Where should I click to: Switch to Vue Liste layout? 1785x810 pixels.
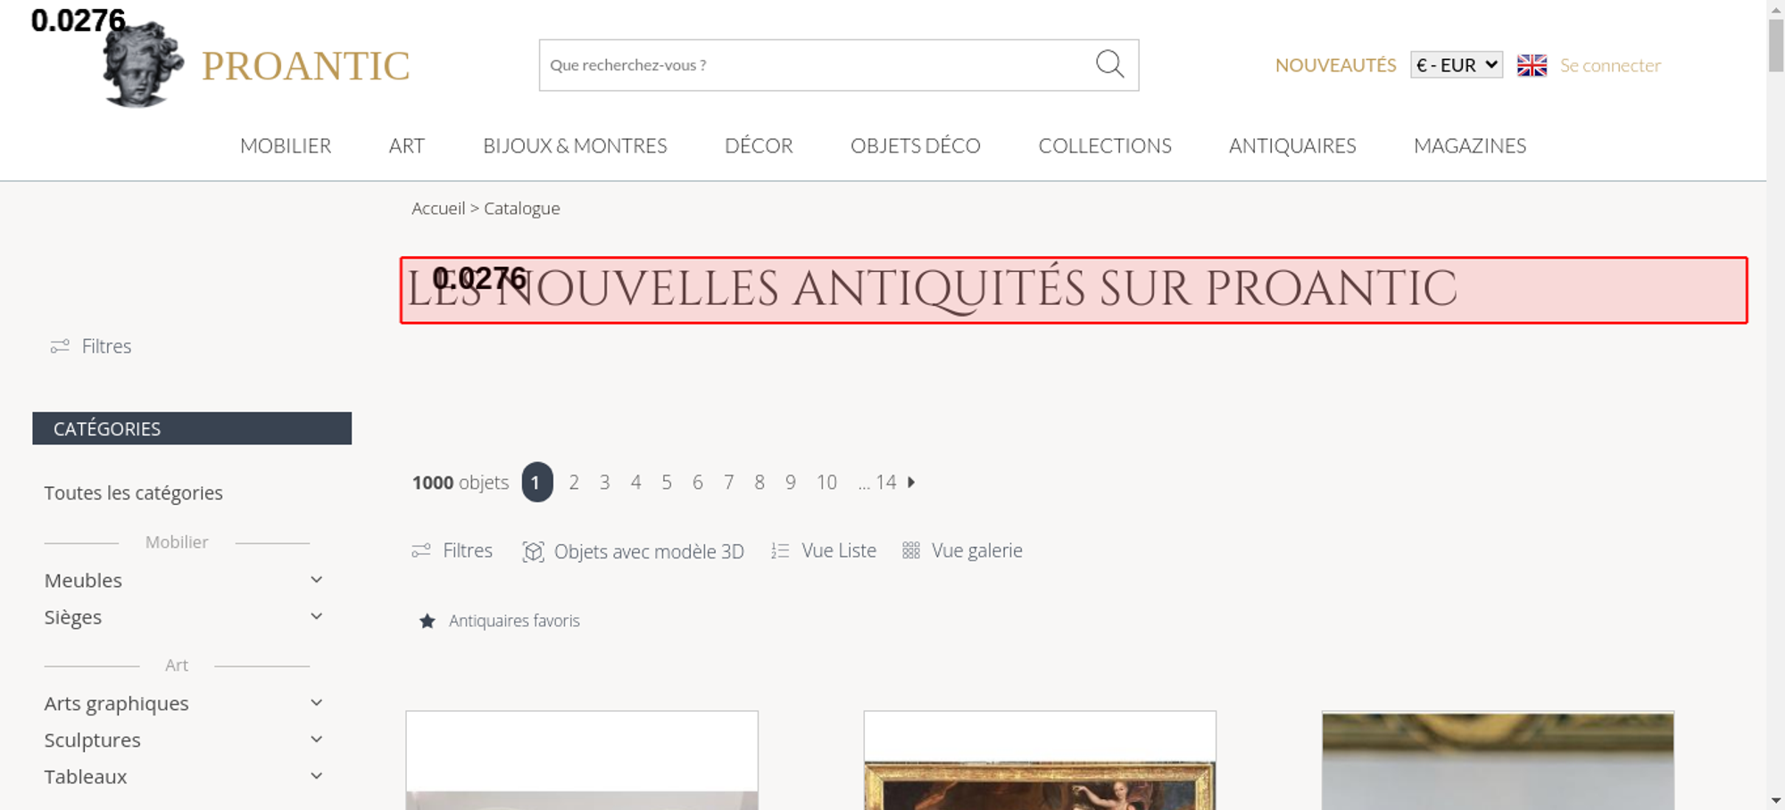tap(824, 550)
